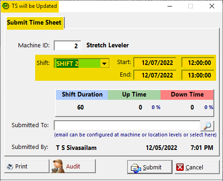Click the magnifier lookup icon beside Submitted To
Viewport: 223px width, 181px height.
[207, 126]
